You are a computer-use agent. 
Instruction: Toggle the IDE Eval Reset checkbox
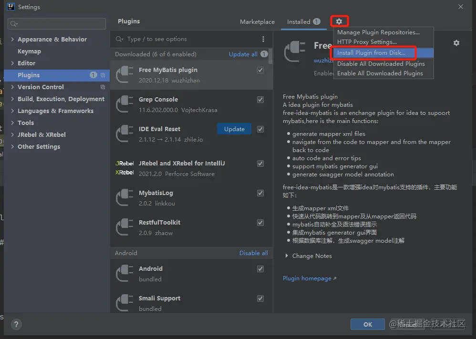260,129
